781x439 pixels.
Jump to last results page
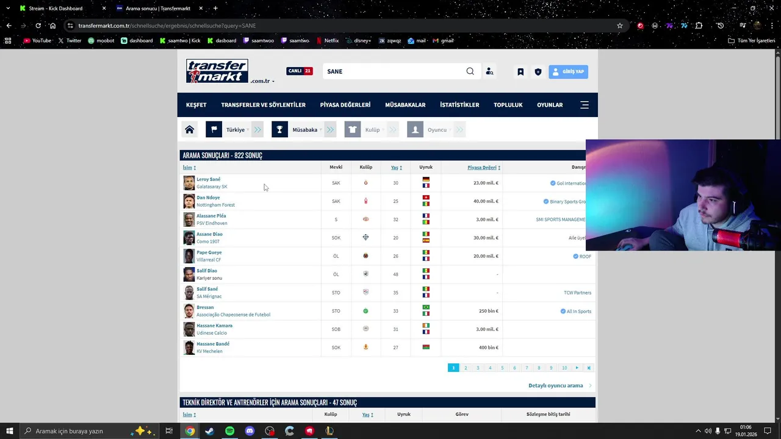point(589,368)
